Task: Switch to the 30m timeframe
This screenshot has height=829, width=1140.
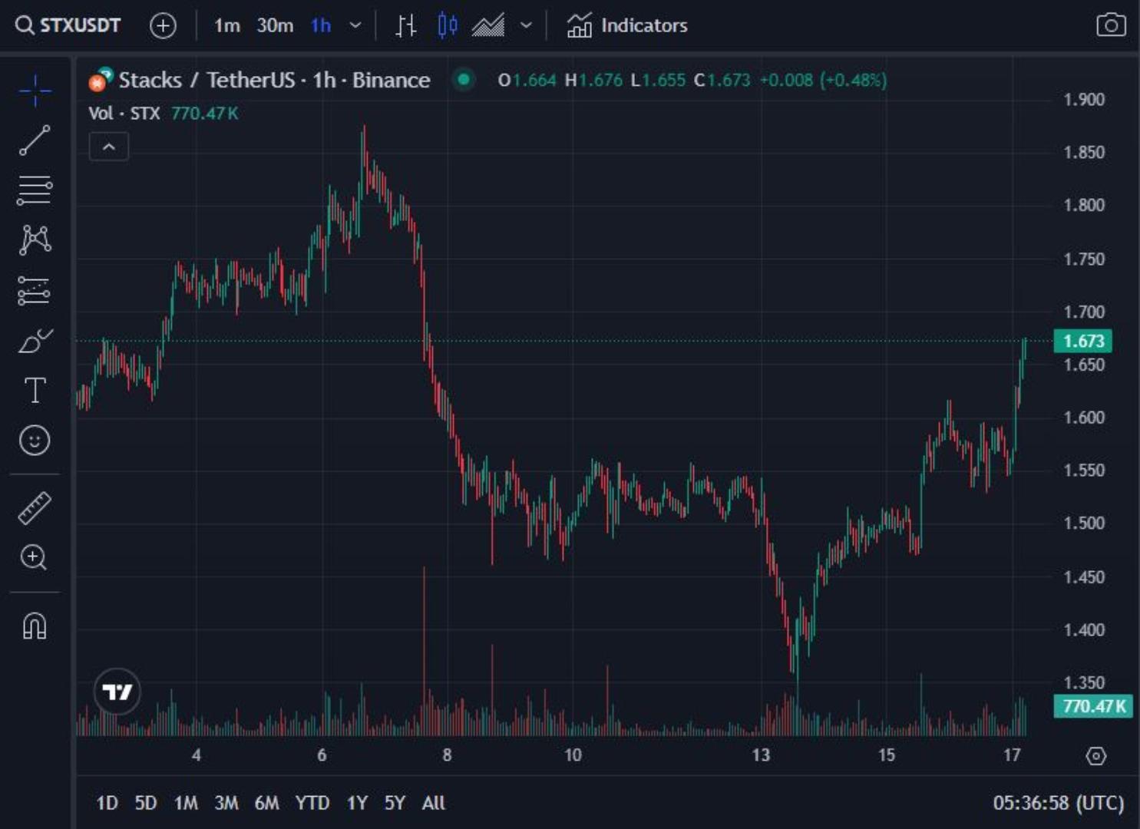Action: 275,25
